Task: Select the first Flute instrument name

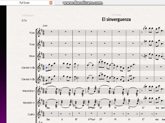Action: [32, 33]
